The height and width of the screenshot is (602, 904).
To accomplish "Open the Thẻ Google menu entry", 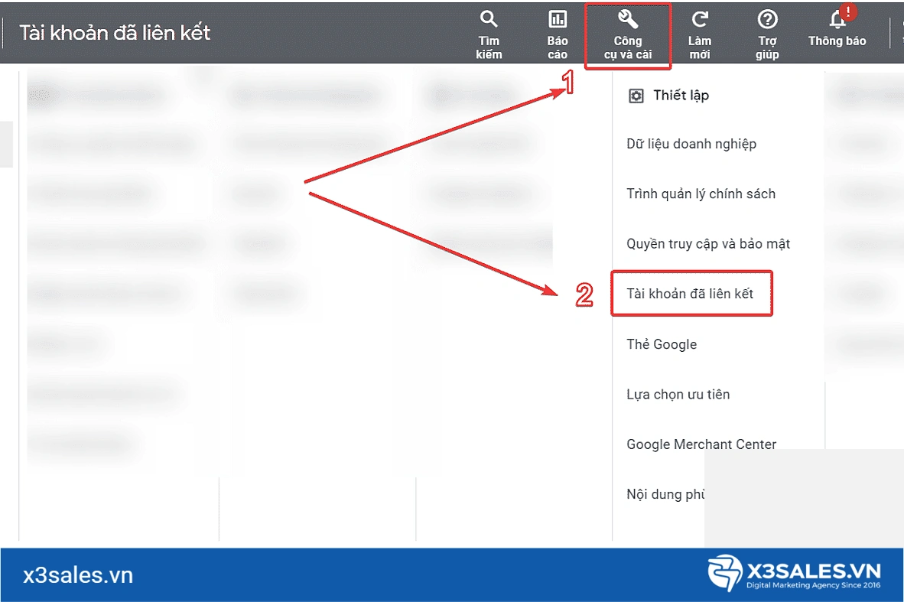I will point(662,344).
